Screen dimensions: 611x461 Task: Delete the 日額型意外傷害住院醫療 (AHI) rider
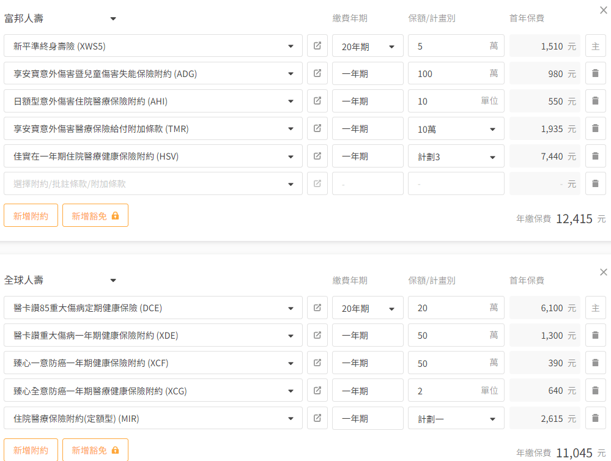(x=595, y=101)
